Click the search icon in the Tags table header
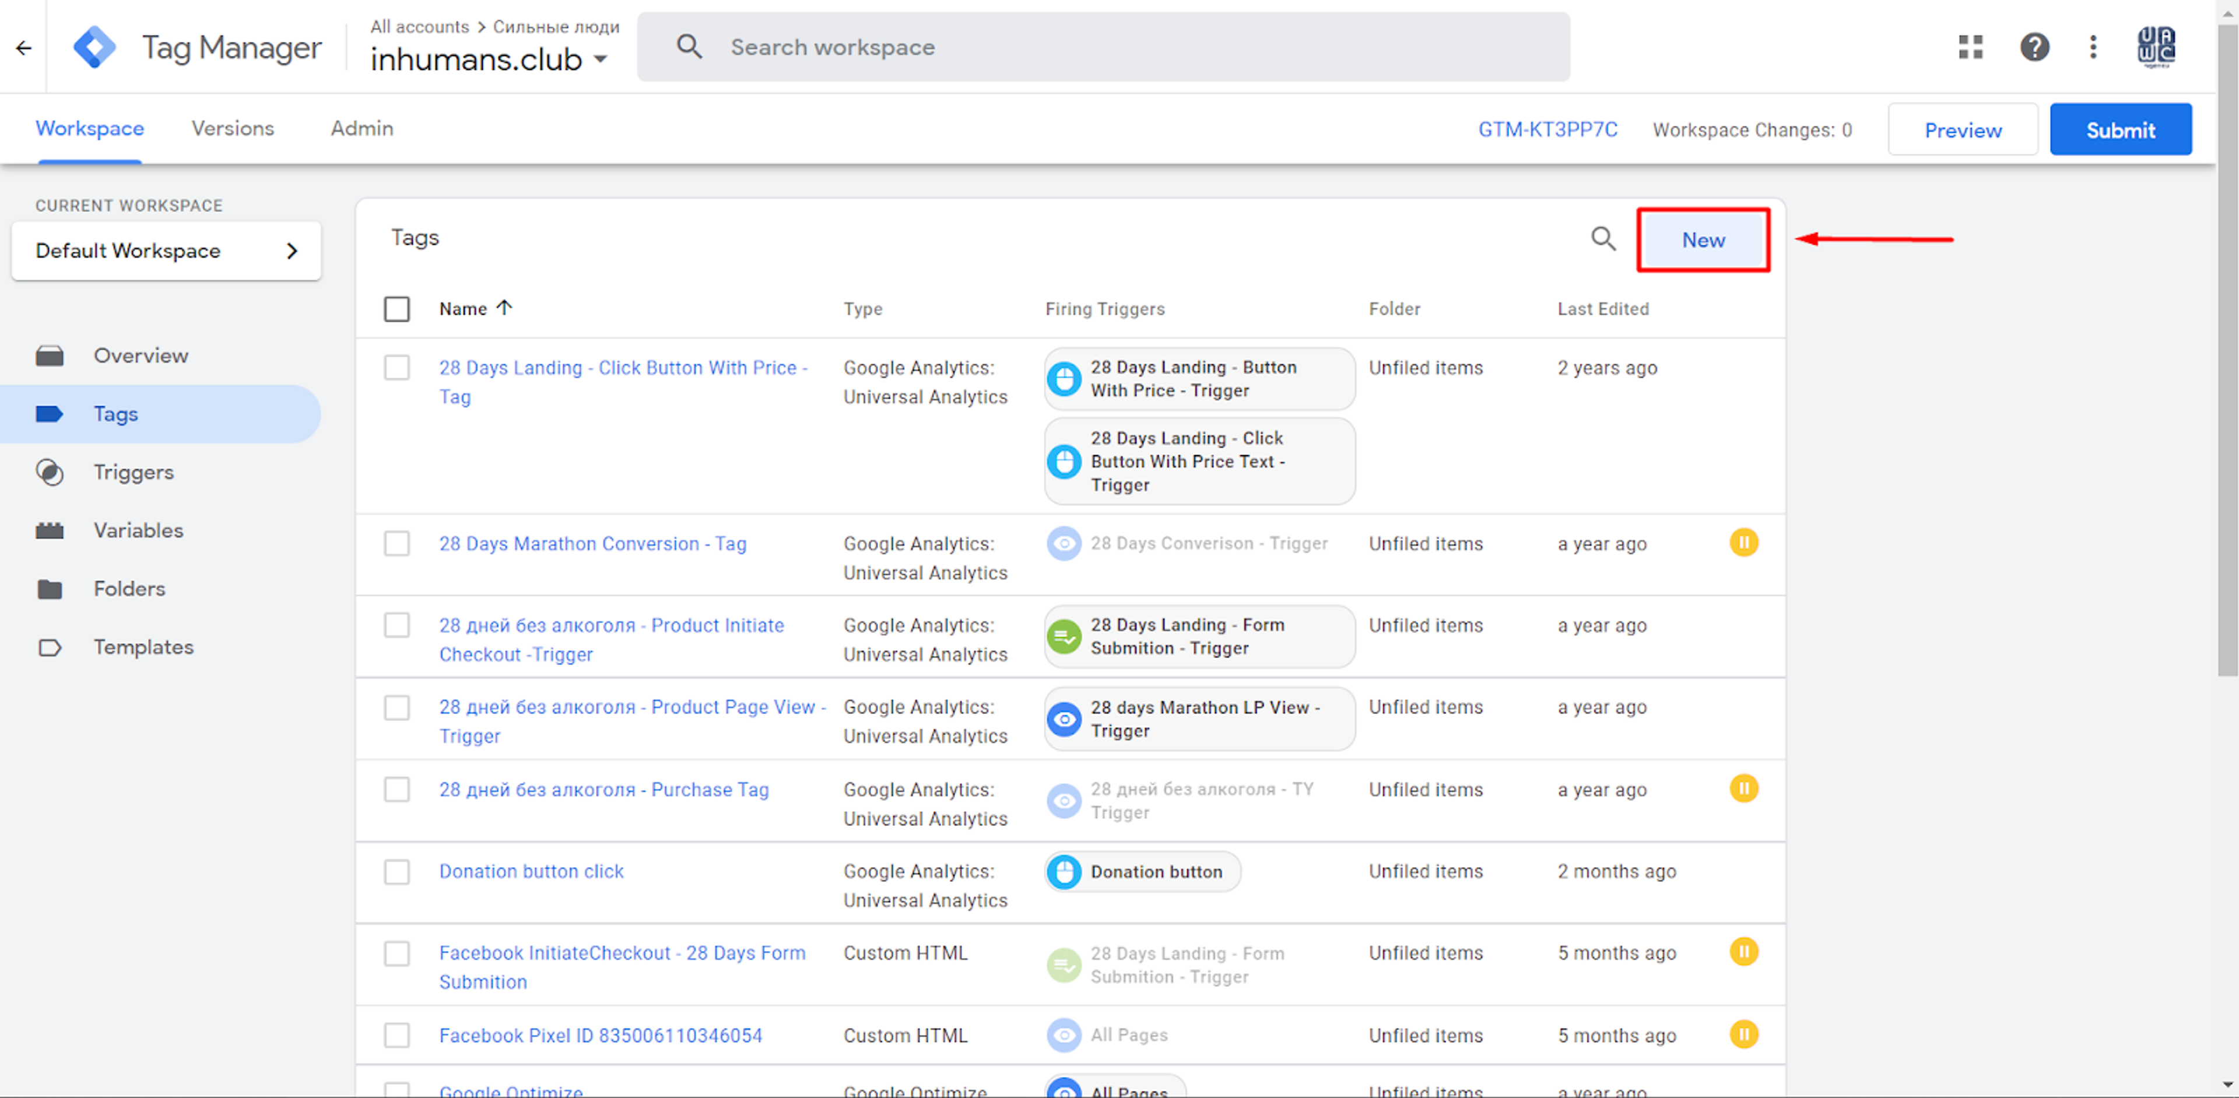This screenshot has height=1098, width=2239. click(x=1603, y=239)
